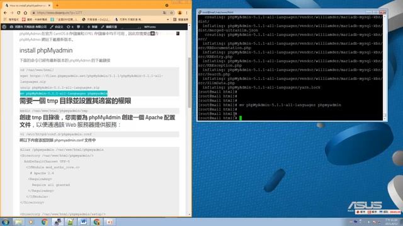Viewport: 403px width, 226px height.
Task: Click 编辑文章 Edit Post in the admin bar
Action: point(109,26)
